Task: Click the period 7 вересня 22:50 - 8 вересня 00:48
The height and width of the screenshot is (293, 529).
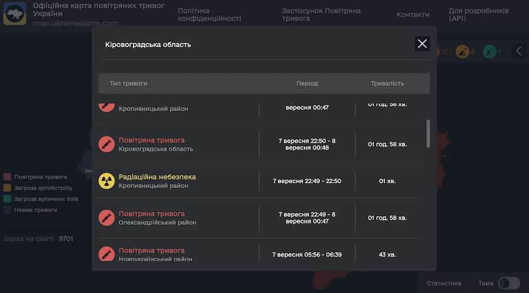Action: (x=307, y=144)
